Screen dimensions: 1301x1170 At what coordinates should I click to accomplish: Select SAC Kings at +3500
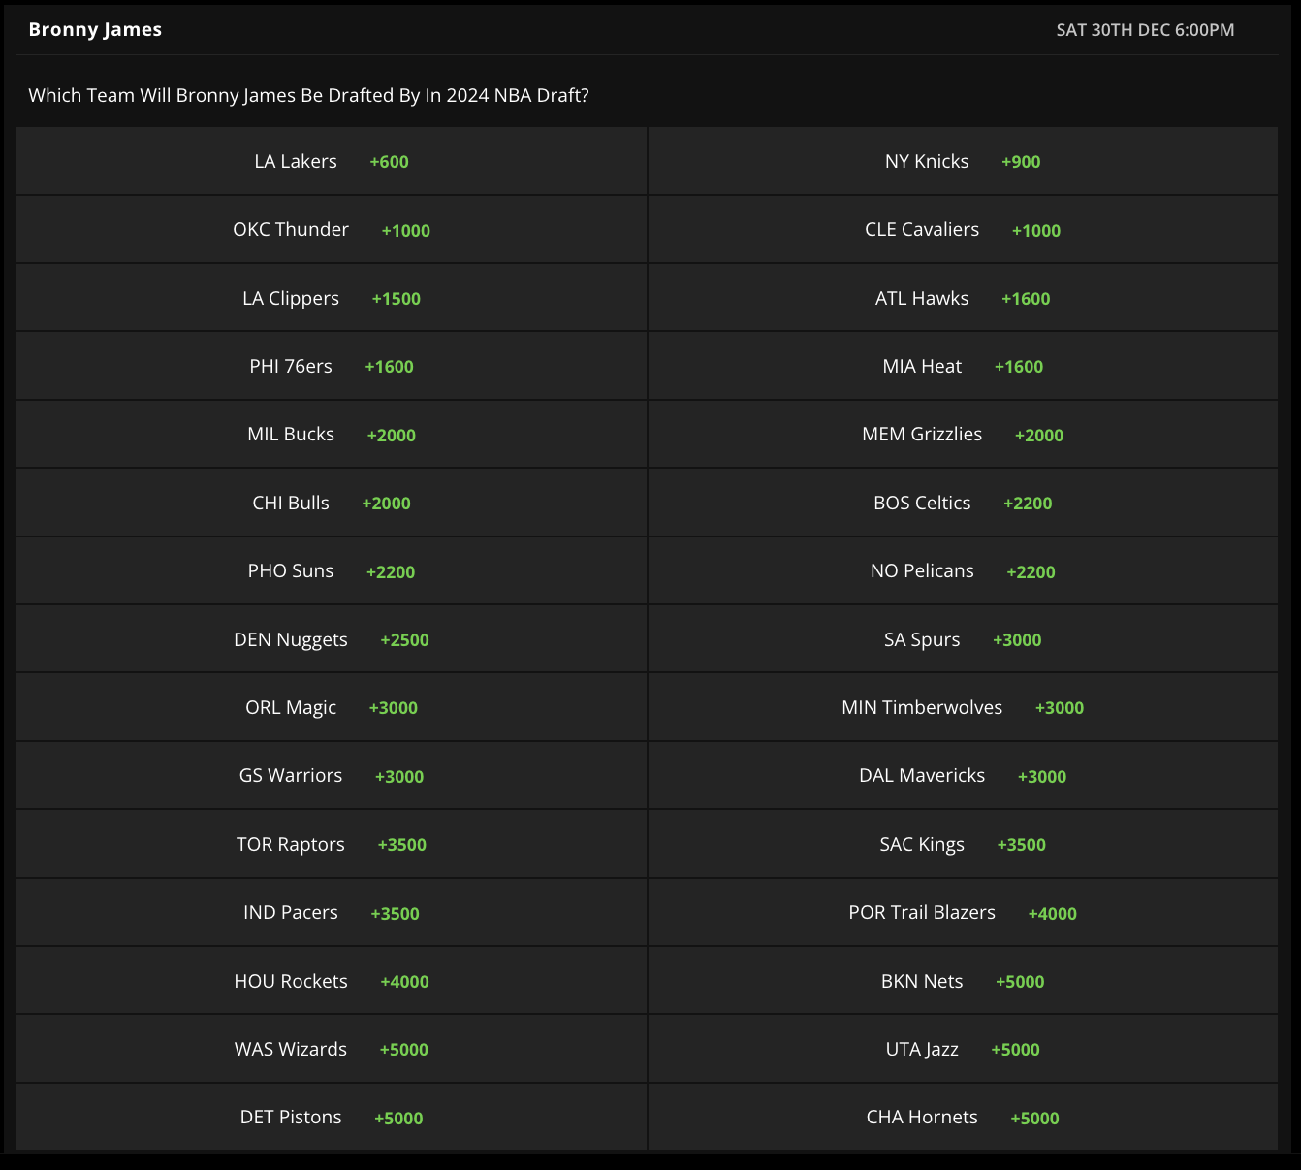963,844
